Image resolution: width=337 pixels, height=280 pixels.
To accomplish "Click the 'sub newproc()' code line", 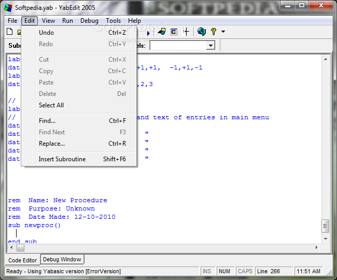I will pos(34,225).
